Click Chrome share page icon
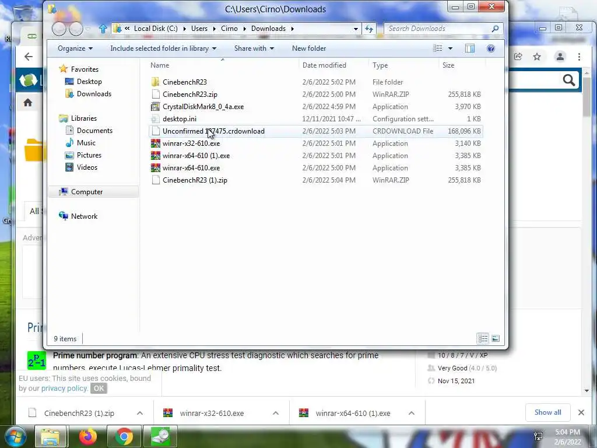This screenshot has width=597, height=448. point(518,57)
